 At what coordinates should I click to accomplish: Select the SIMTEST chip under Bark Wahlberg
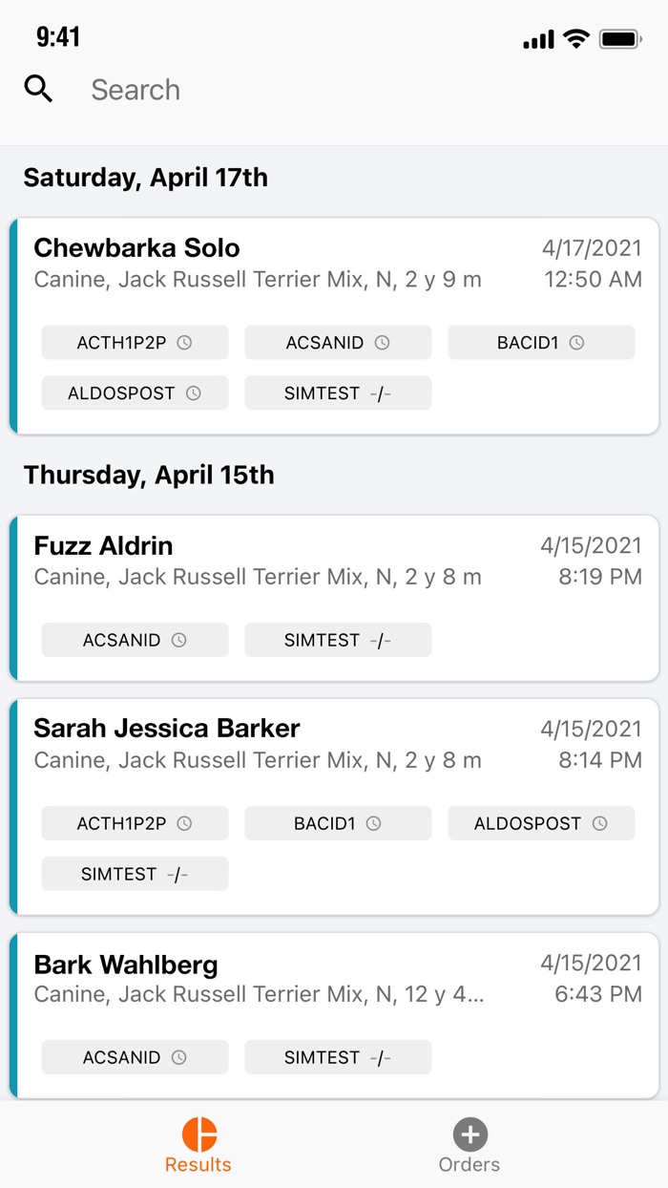pos(338,1058)
